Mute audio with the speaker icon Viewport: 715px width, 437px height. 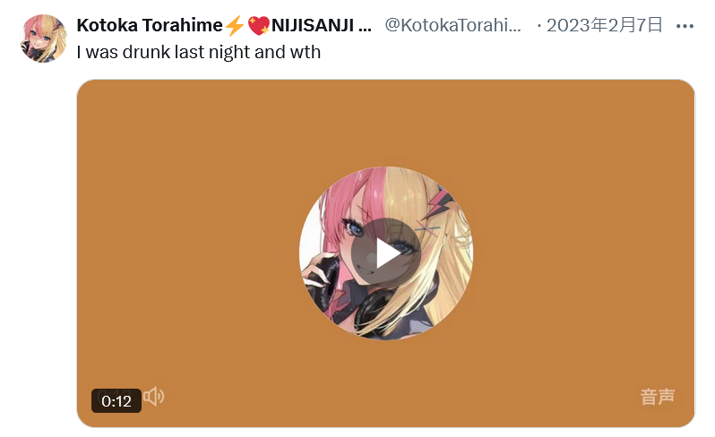(x=154, y=397)
